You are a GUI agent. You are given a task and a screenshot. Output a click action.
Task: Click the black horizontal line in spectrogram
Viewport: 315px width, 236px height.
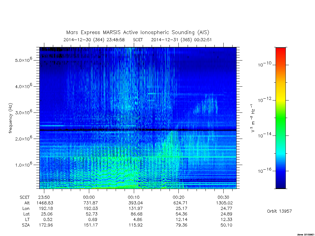[x=138, y=130]
